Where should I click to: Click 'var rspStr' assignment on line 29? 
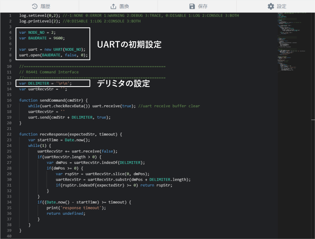(103, 174)
